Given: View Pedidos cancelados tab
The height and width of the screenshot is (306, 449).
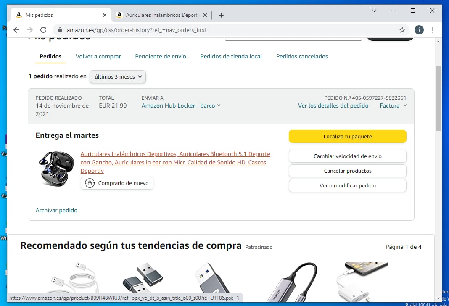Looking at the screenshot, I should click(x=302, y=56).
